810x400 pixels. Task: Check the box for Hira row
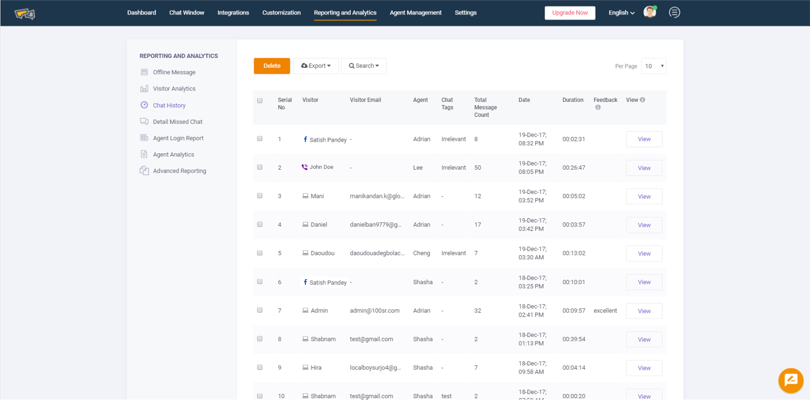click(x=260, y=367)
